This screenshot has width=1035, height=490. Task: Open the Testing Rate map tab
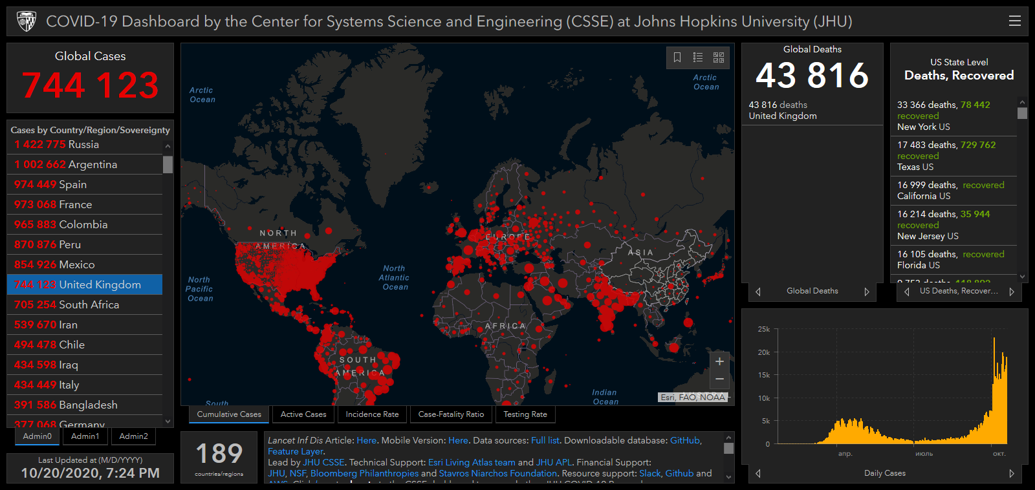(525, 414)
